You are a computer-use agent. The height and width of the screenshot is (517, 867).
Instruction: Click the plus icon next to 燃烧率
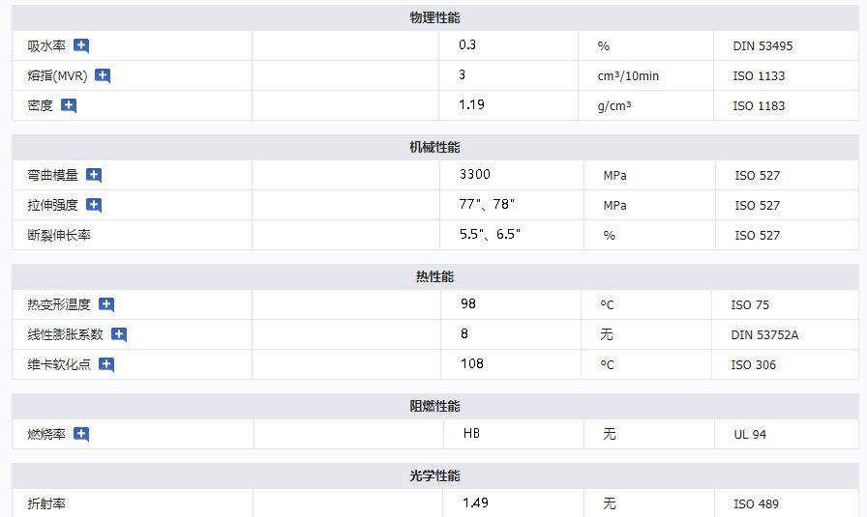(81, 434)
